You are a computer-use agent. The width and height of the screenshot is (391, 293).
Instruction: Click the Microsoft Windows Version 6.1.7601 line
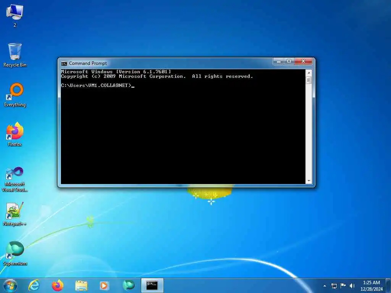coord(116,72)
